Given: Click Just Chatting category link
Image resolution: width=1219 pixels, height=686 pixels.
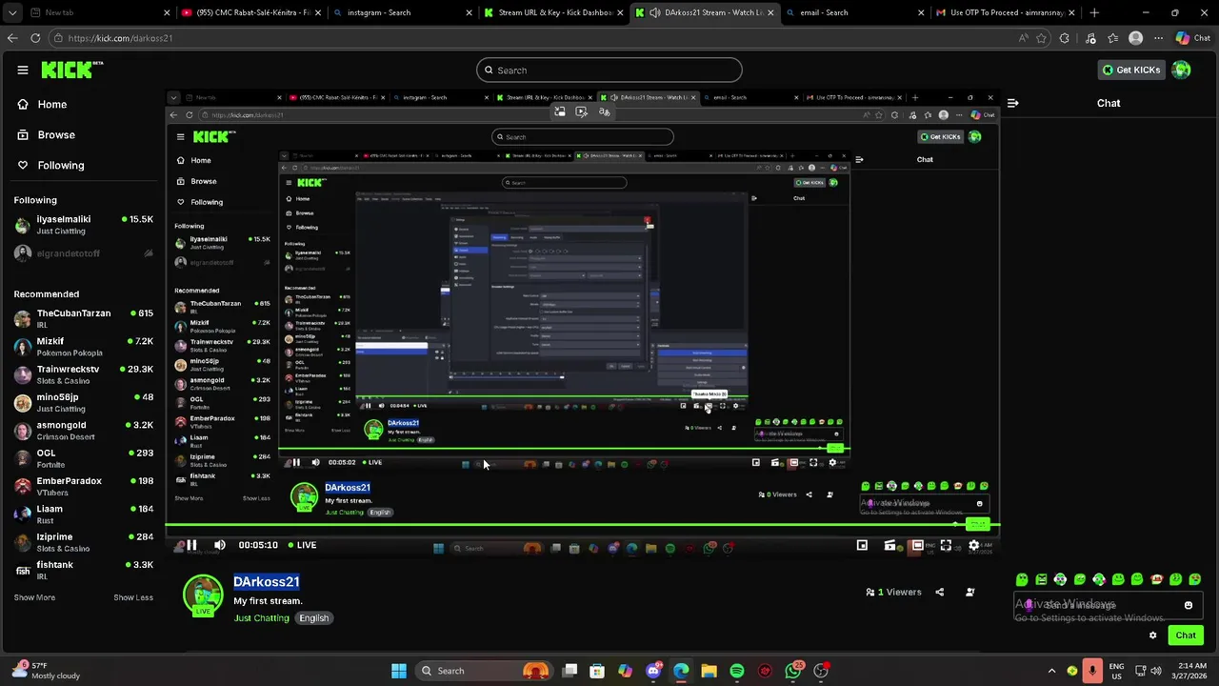Looking at the screenshot, I should pos(262,618).
